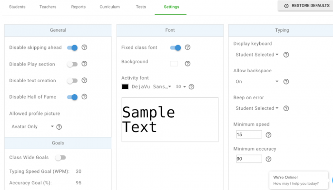333x190 pixels.
Task: Open the We're Online chat popup
Action: pos(299,180)
